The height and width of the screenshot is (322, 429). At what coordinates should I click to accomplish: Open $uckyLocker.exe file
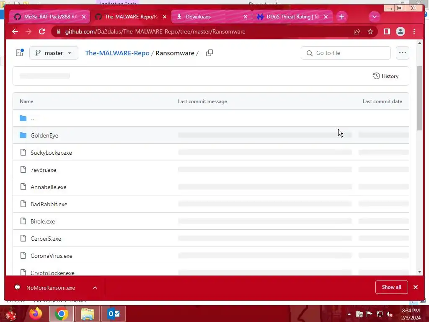(51, 153)
